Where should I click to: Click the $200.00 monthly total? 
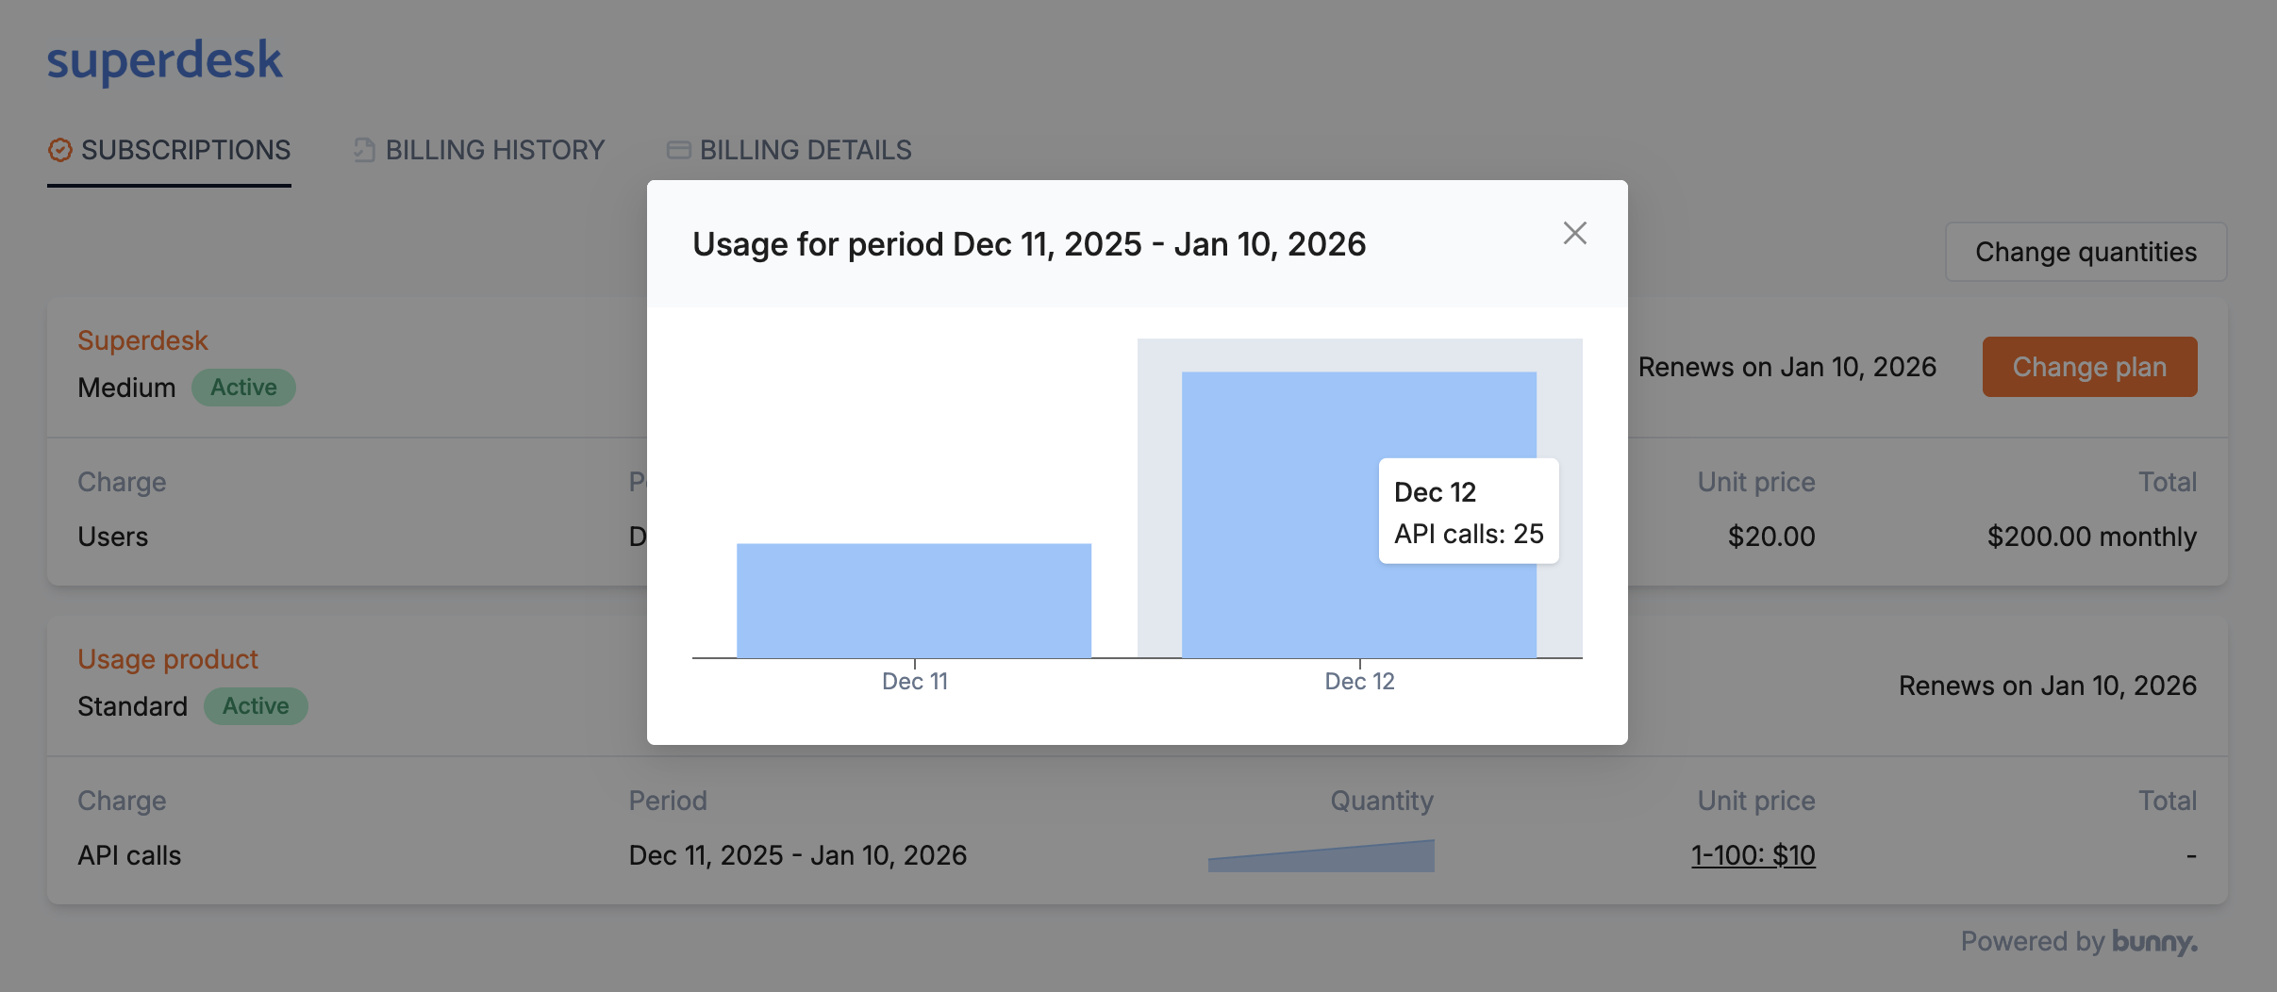pyautogui.click(x=2091, y=537)
